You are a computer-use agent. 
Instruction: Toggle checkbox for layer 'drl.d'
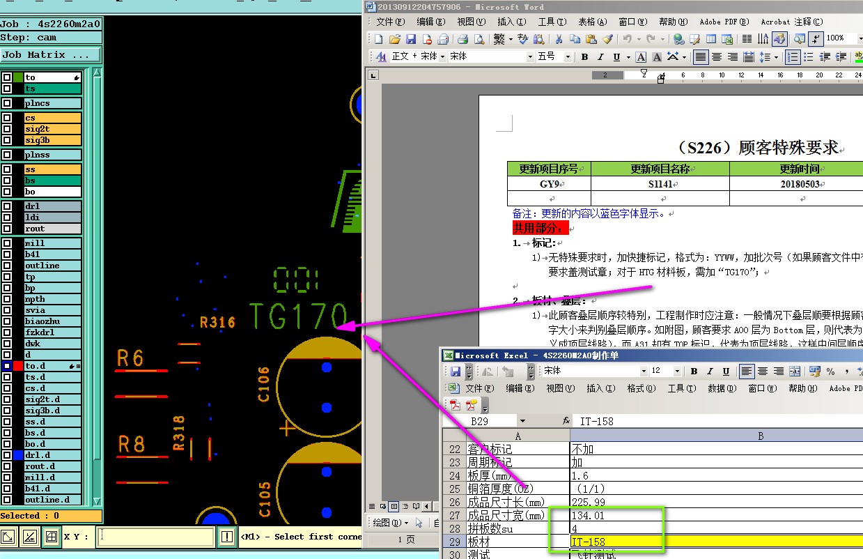pos(6,455)
